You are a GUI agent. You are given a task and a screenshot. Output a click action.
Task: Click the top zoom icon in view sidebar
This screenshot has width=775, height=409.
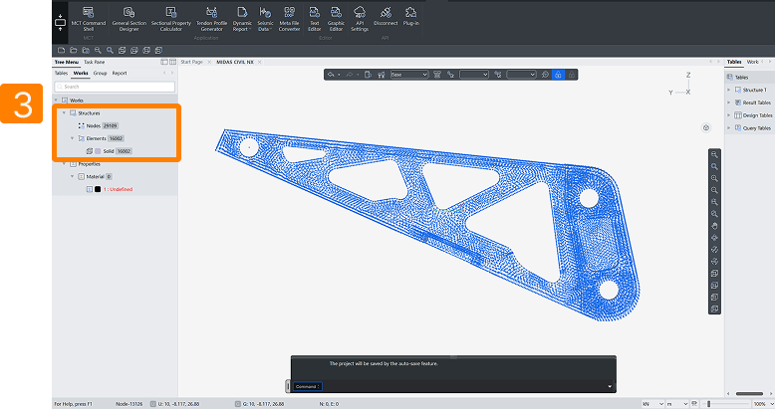714,154
